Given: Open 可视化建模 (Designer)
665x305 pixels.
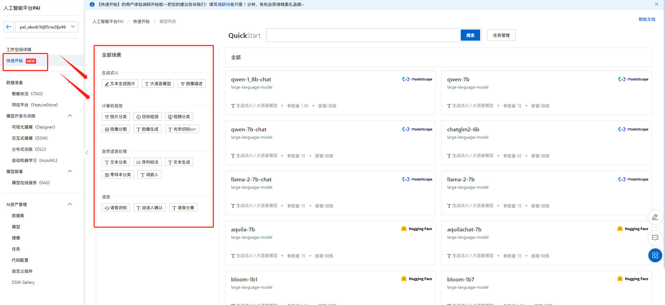Looking at the screenshot, I should pyautogui.click(x=33, y=127).
